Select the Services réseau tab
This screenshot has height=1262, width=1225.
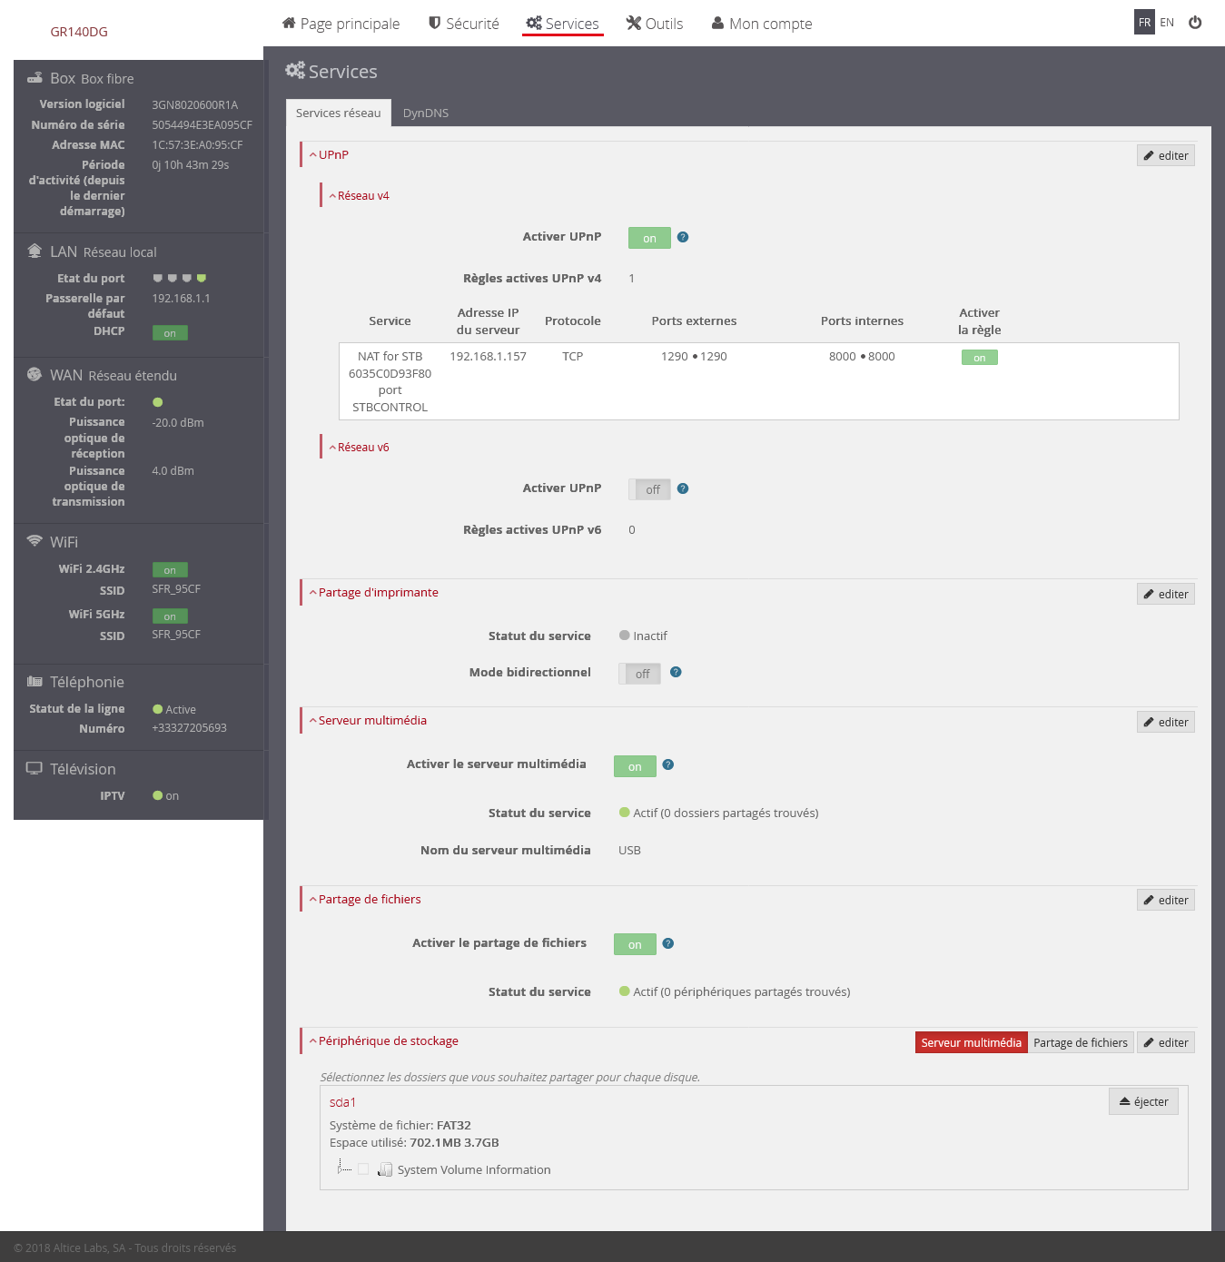click(338, 113)
